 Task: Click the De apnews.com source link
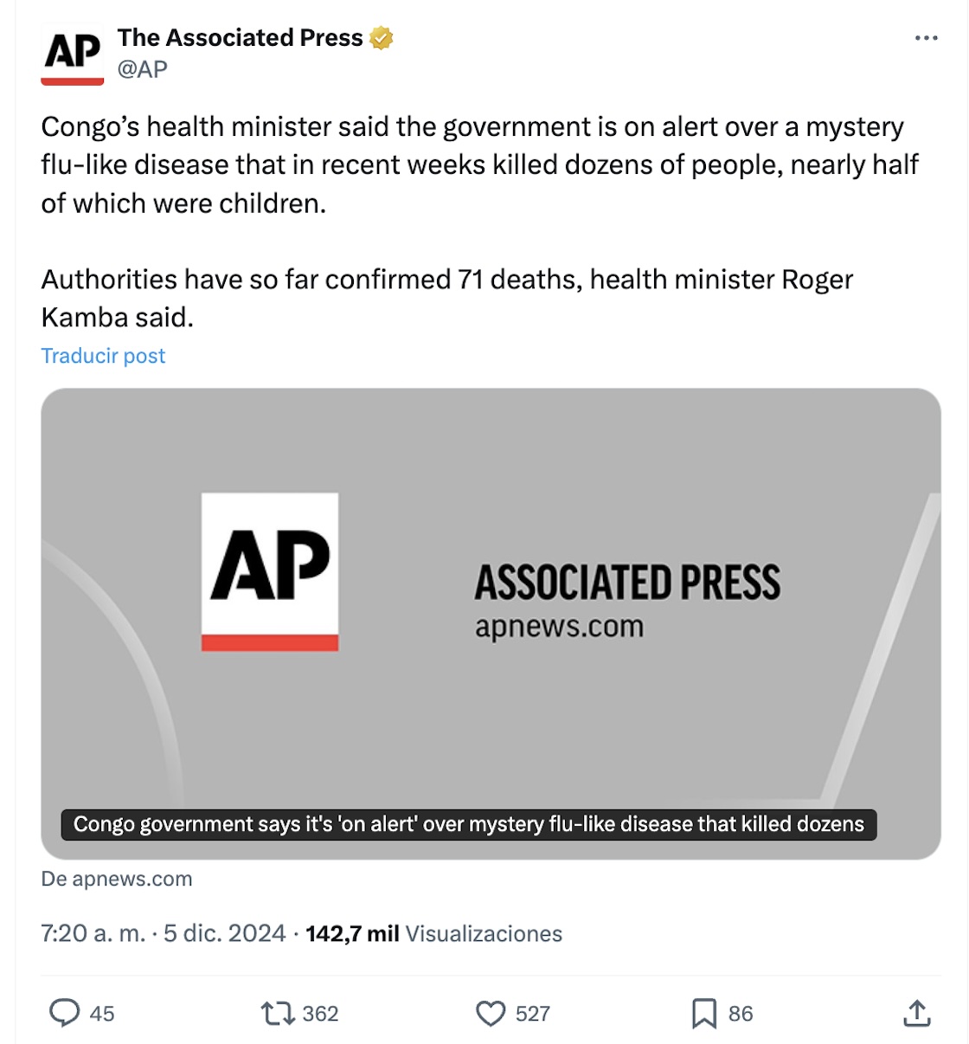tap(117, 879)
